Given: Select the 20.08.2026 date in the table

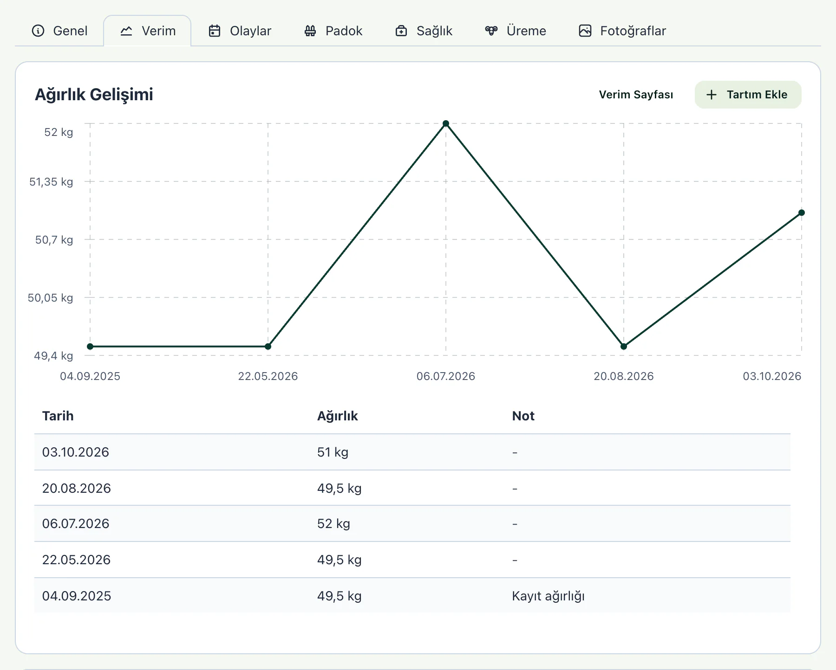Looking at the screenshot, I should [x=77, y=488].
